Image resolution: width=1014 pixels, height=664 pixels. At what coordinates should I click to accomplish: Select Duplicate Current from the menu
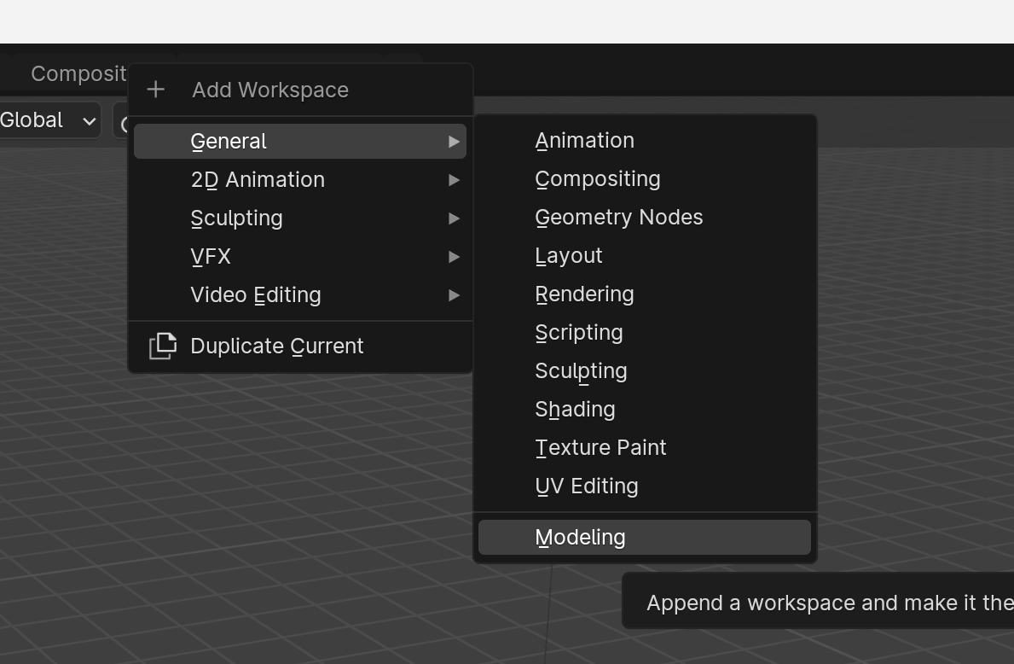(276, 347)
